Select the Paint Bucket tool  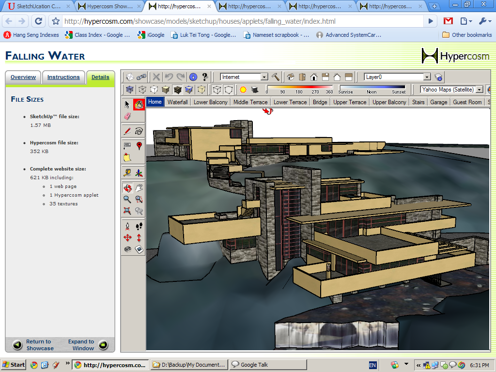coord(139,104)
